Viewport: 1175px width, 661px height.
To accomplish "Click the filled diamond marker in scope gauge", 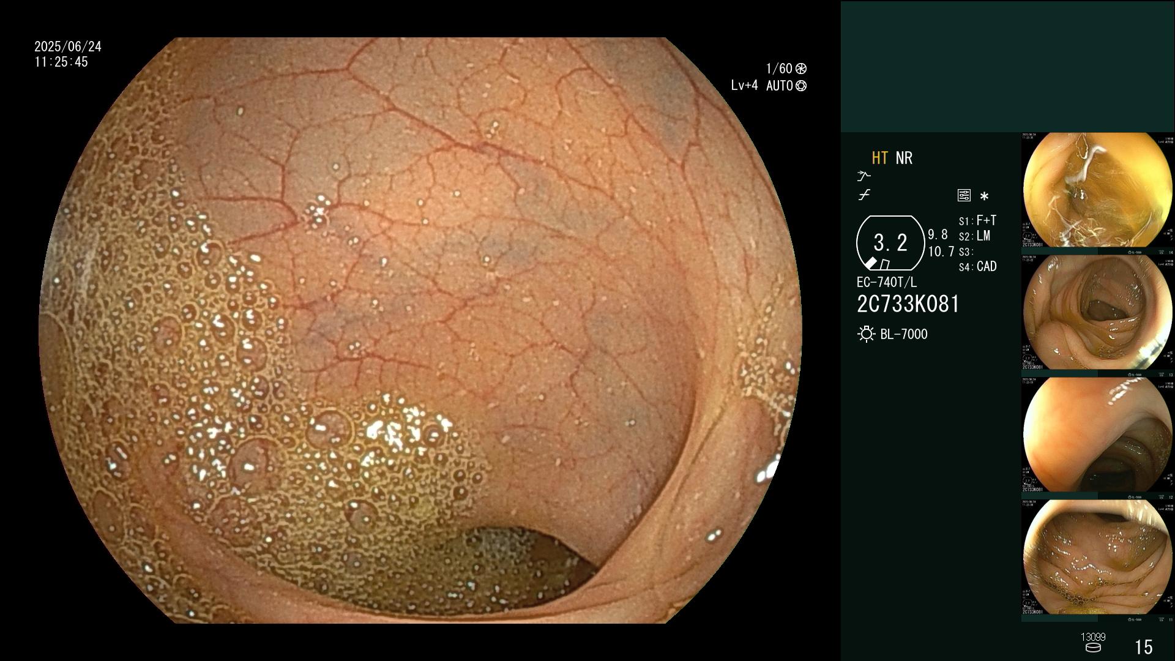I will point(870,263).
